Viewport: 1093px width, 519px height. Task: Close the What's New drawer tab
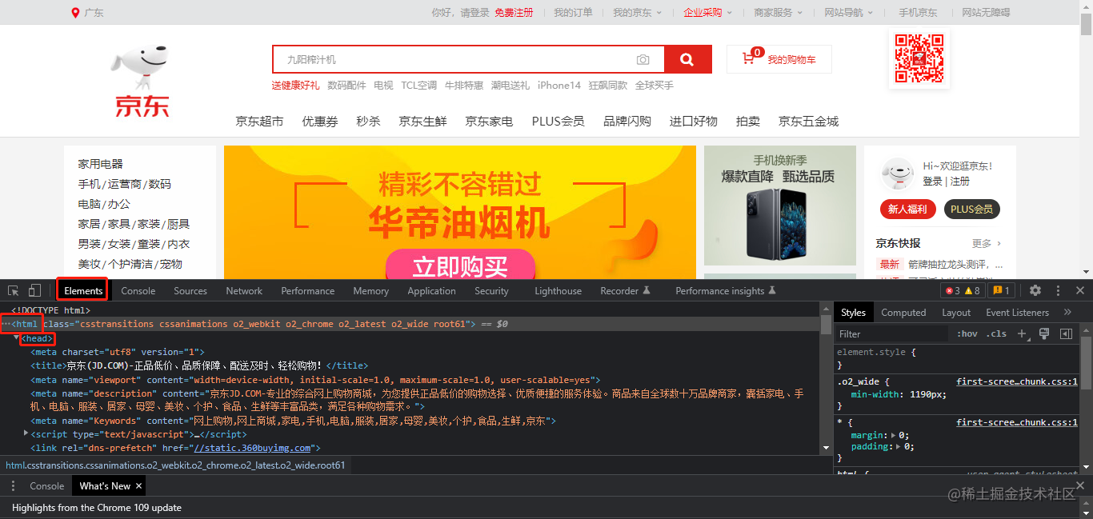tap(138, 485)
